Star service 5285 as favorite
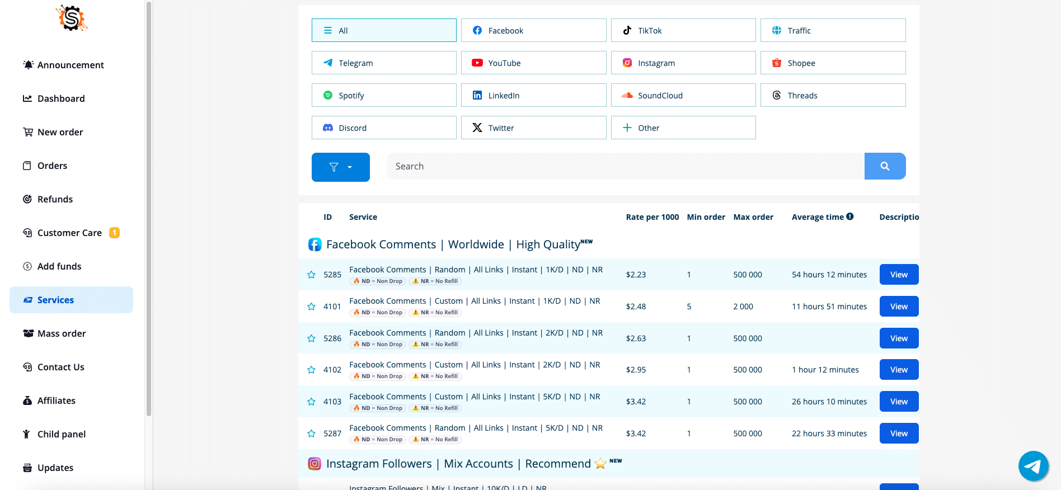This screenshot has height=490, width=1061. [311, 275]
